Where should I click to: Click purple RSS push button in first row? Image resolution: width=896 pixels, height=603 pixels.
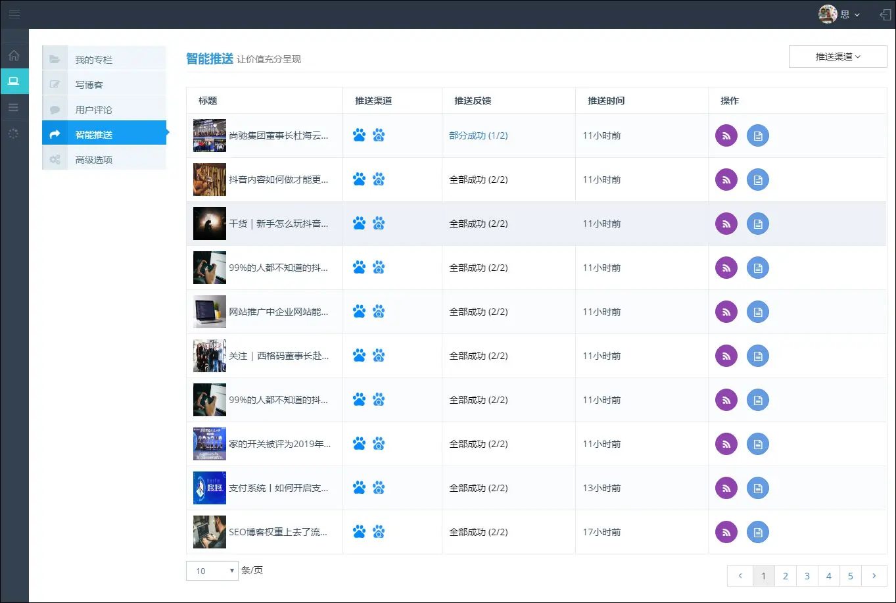[726, 135]
